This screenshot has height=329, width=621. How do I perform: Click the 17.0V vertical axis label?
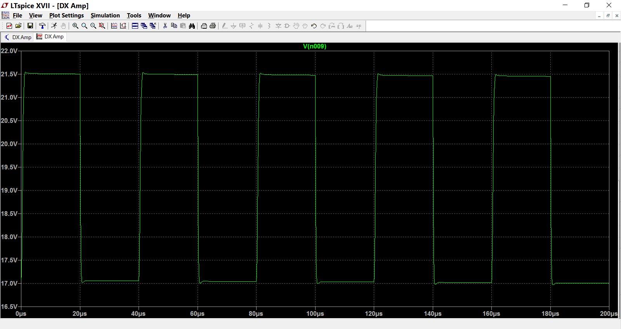click(x=9, y=283)
